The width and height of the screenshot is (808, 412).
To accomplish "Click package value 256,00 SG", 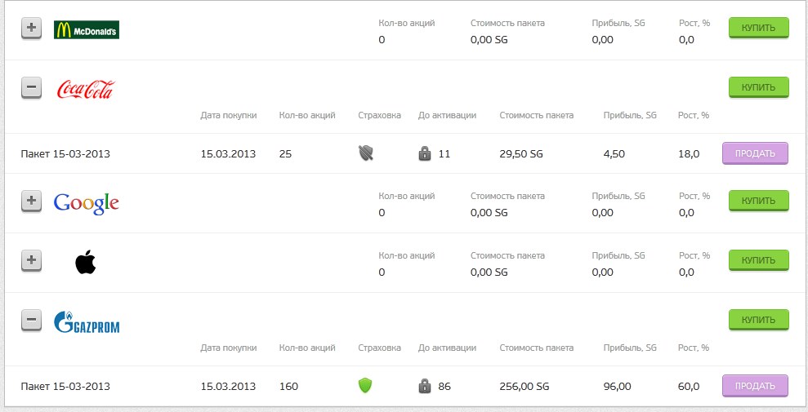I will click(524, 386).
